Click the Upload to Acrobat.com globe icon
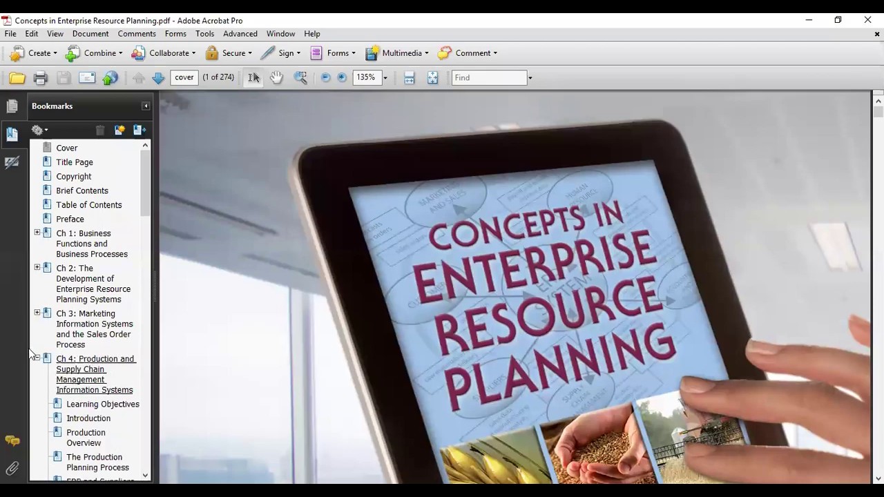Screen dimensions: 884x497 tap(110, 78)
